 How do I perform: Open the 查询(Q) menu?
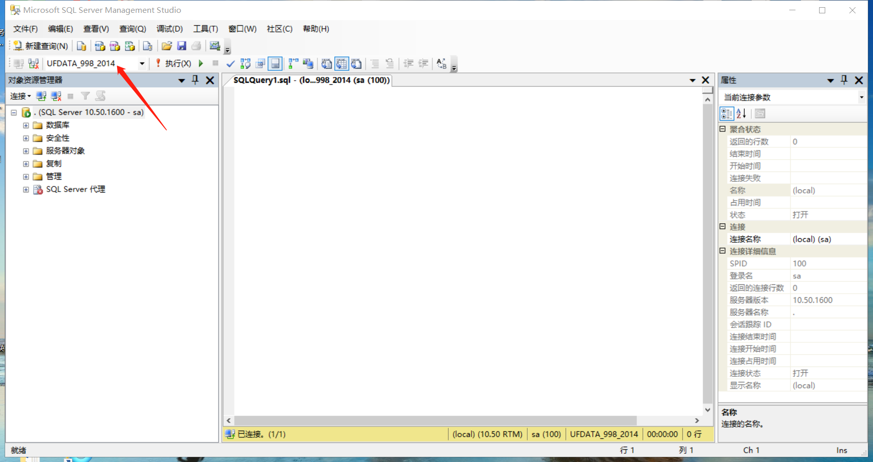click(x=132, y=29)
